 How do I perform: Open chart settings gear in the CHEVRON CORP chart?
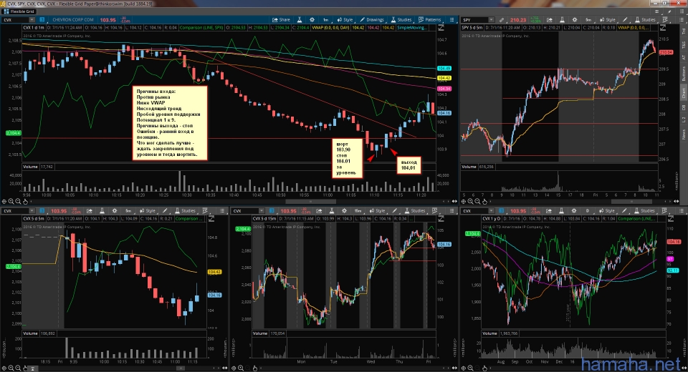(x=312, y=20)
